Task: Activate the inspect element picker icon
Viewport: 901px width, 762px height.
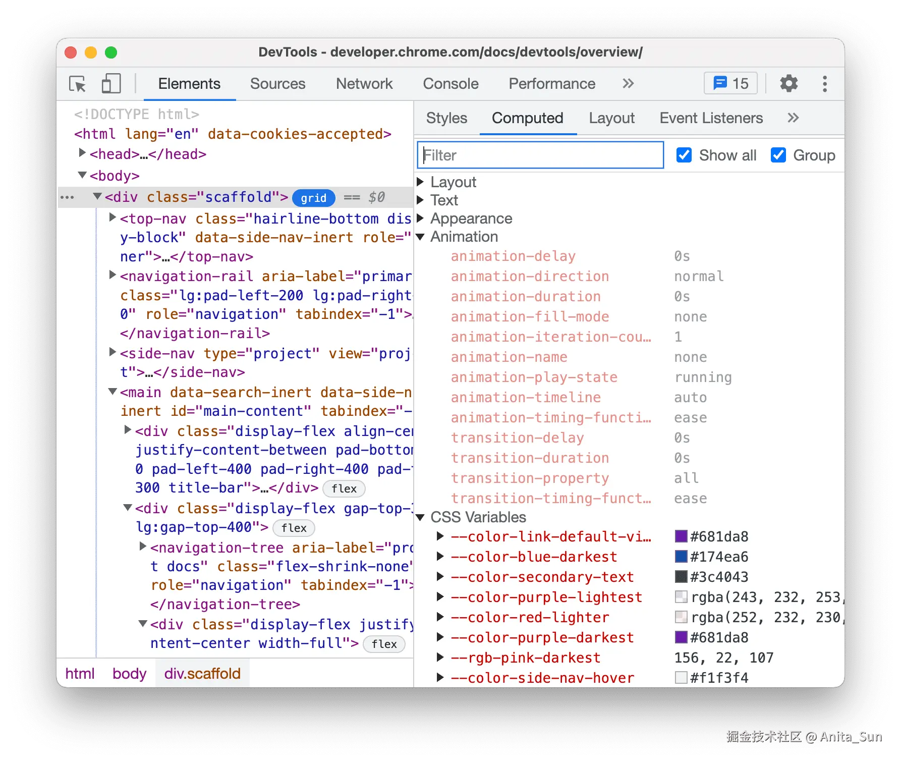Action: (x=78, y=84)
